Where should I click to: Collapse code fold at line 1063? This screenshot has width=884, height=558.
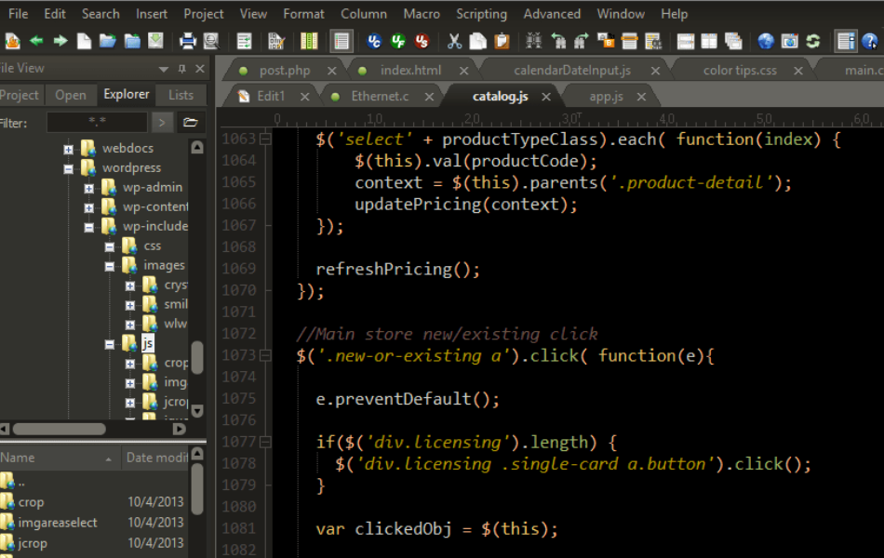[x=265, y=139]
